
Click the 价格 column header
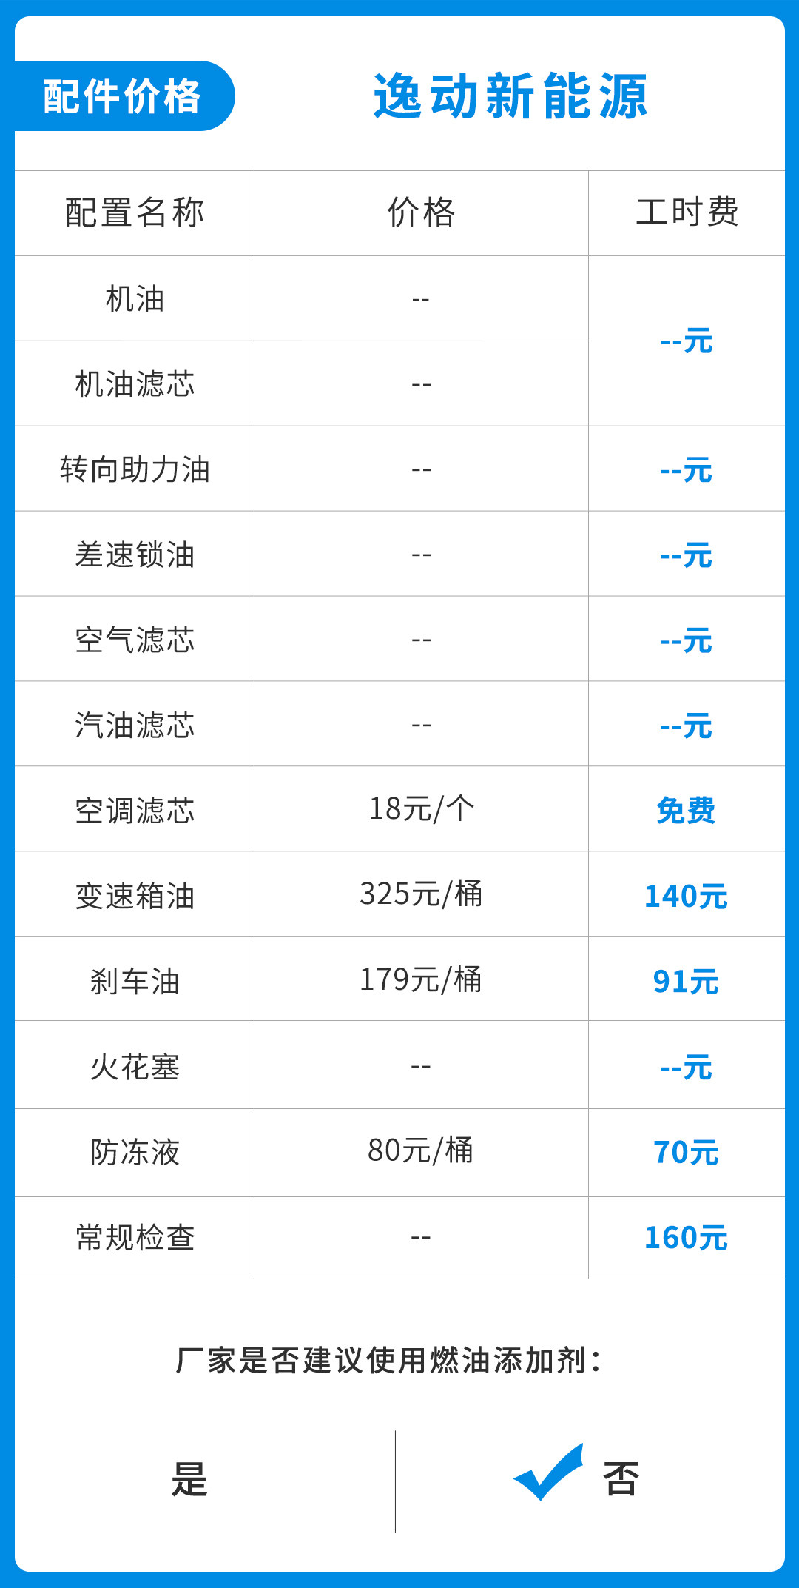[421, 213]
